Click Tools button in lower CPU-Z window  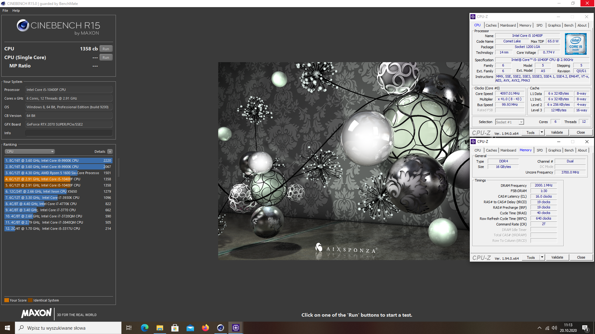click(x=531, y=258)
